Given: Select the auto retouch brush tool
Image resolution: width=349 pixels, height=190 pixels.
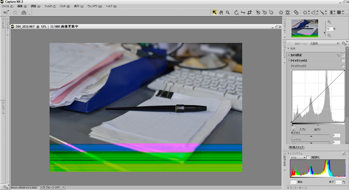Looking at the screenshot, I should tap(296, 13).
